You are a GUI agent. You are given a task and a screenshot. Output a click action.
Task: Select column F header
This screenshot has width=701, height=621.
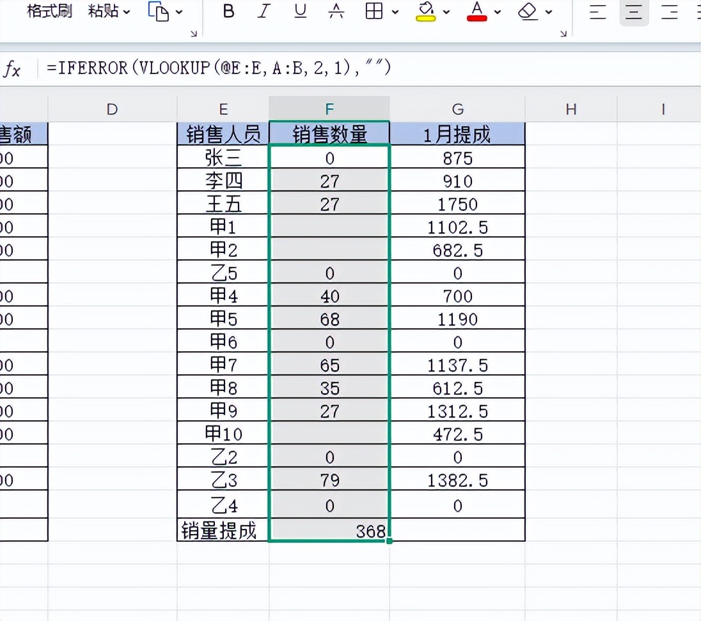[x=329, y=109]
